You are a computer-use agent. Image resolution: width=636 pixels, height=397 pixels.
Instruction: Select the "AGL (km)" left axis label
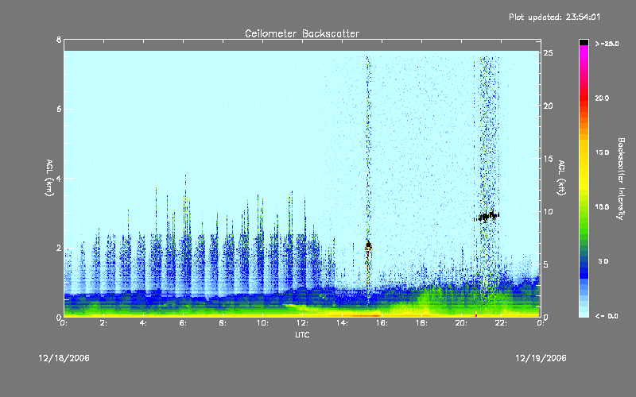(49, 178)
